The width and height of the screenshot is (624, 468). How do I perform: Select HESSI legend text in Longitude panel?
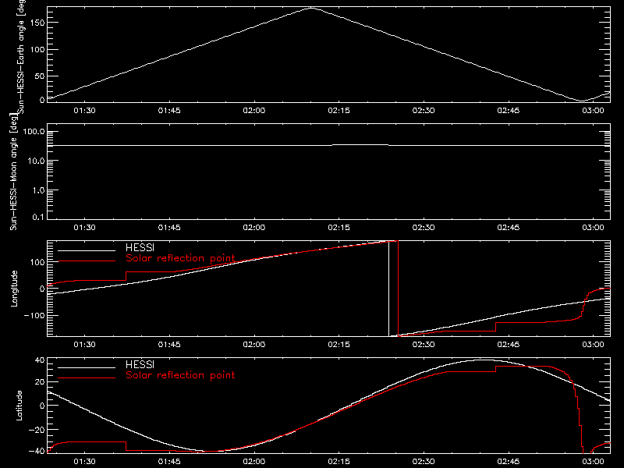click(x=140, y=248)
